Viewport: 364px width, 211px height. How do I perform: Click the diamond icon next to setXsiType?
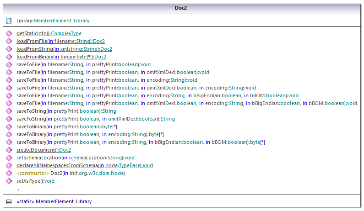coord(9,181)
